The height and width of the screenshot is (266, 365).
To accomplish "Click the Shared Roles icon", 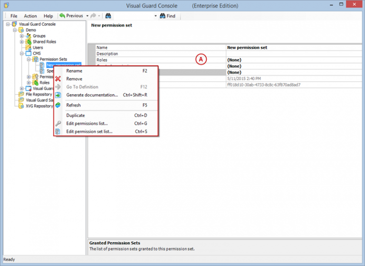I will pyautogui.click(x=29, y=41).
